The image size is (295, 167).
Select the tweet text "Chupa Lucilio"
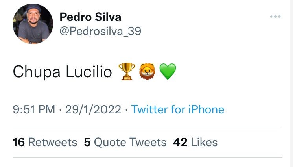tap(62, 72)
